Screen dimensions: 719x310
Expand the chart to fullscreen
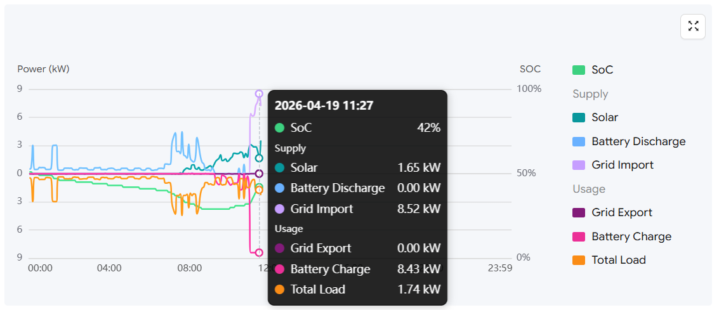pyautogui.click(x=693, y=27)
